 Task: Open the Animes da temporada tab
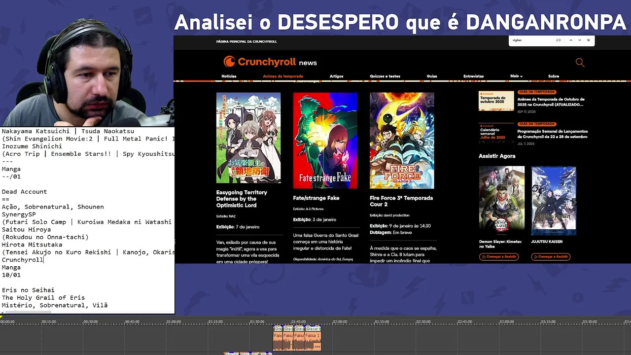click(283, 76)
